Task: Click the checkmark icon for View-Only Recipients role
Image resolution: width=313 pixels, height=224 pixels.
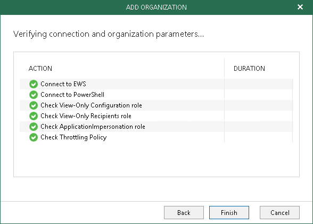Action: pyautogui.click(x=34, y=116)
